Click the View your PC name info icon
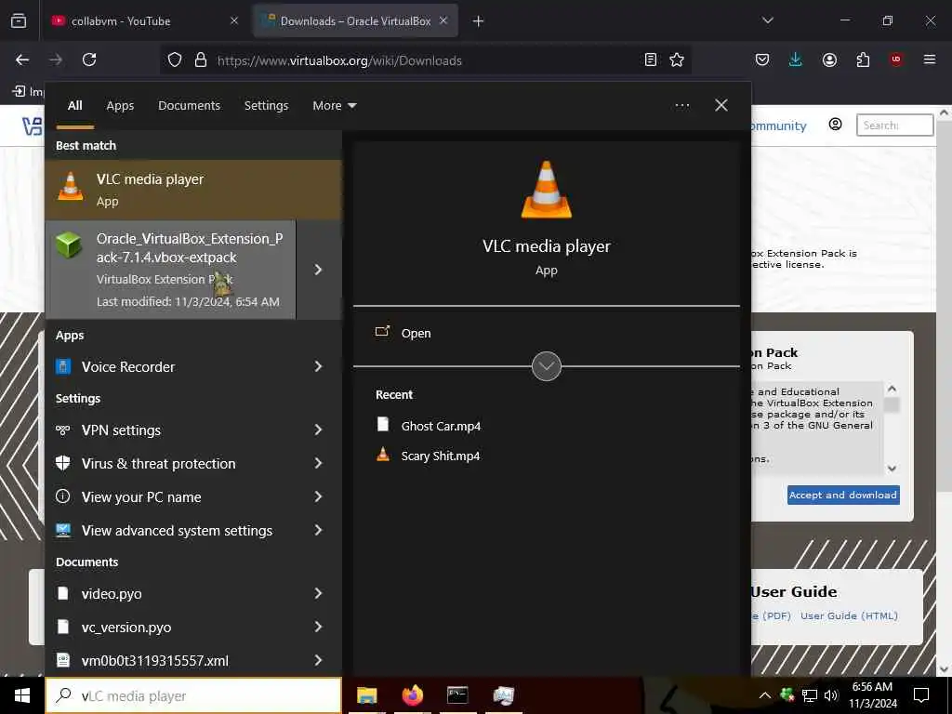The width and height of the screenshot is (952, 714). tap(62, 496)
